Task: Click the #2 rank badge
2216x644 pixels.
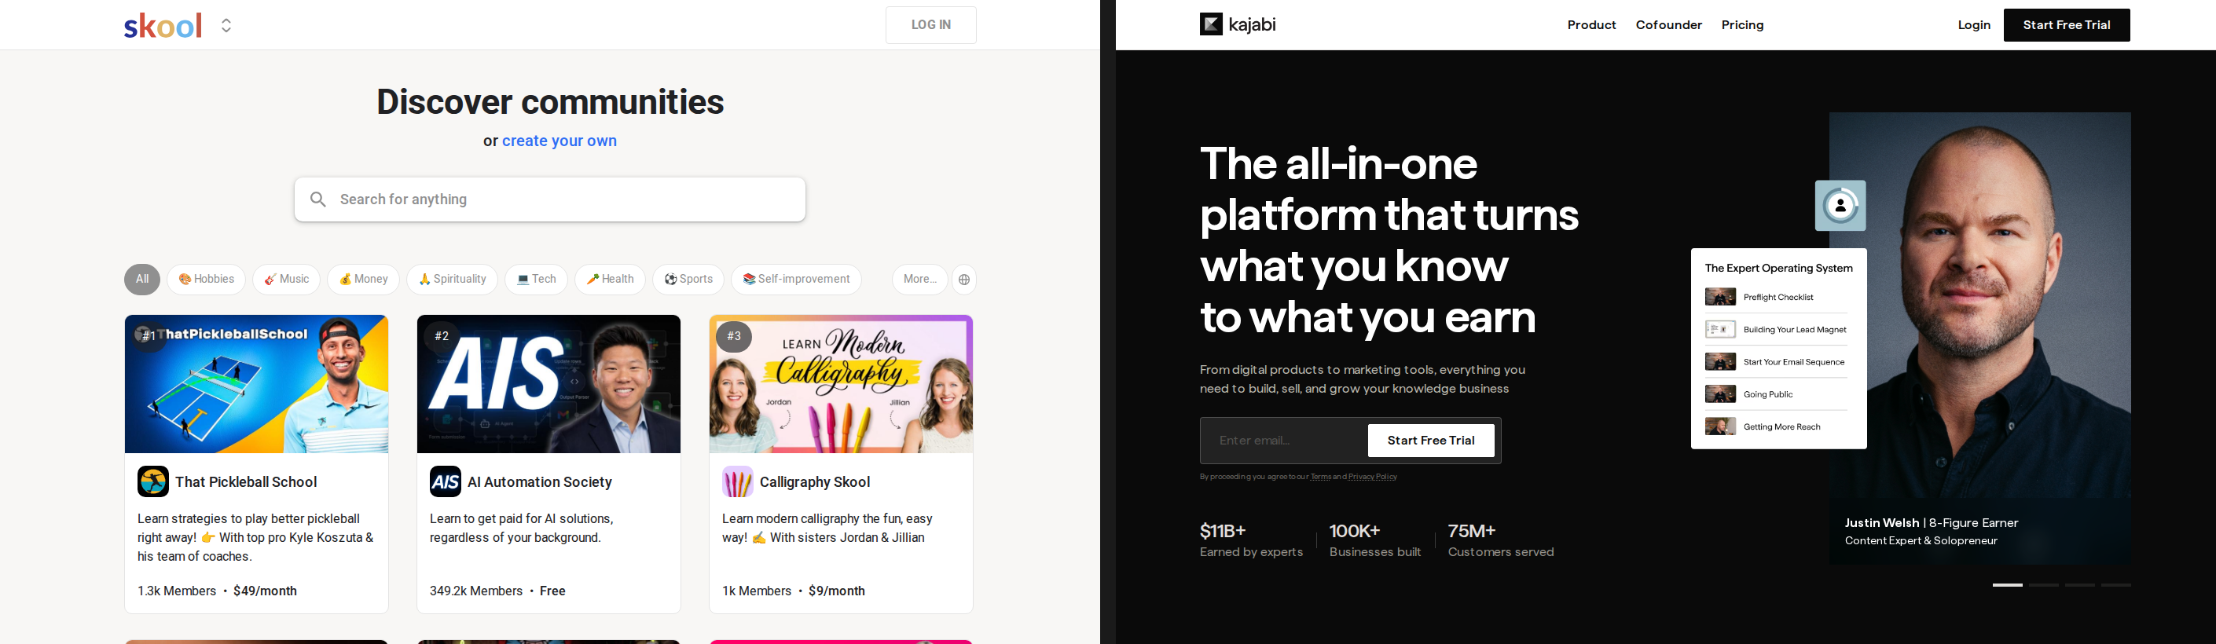Action: pyautogui.click(x=442, y=336)
